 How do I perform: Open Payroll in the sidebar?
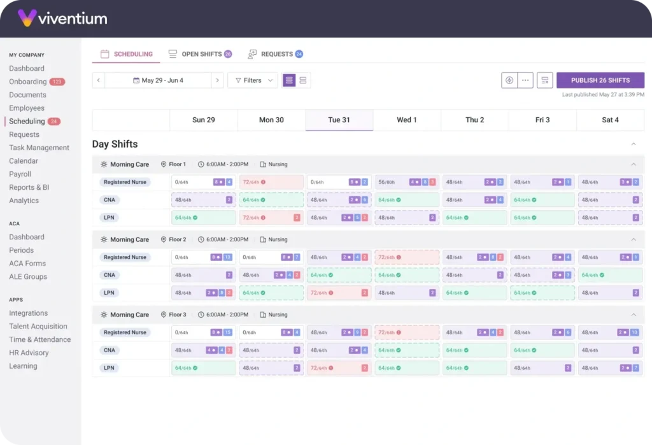click(20, 174)
